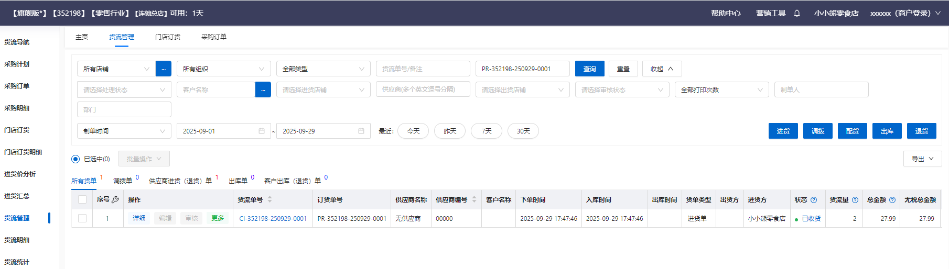Tick the checkbox for row 1
The width and height of the screenshot is (949, 269).
82,218
